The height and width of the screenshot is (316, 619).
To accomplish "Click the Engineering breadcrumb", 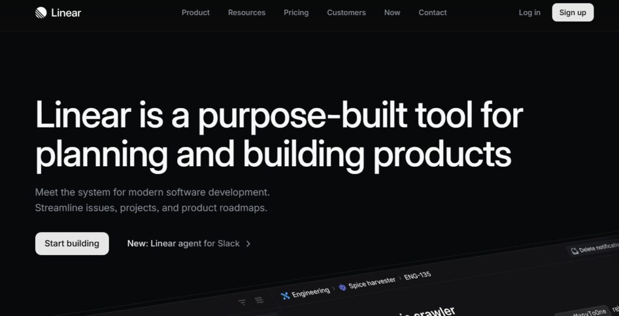I will [310, 292].
